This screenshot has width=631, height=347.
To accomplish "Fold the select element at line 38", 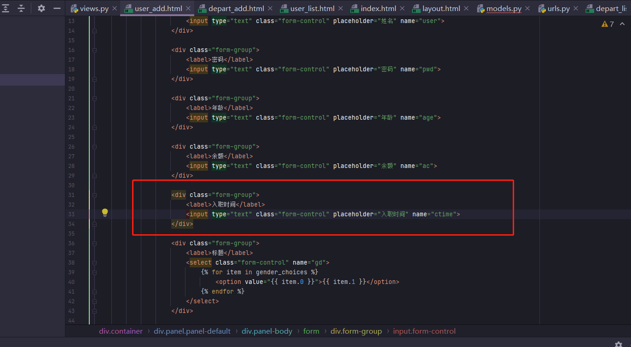I will pyautogui.click(x=94, y=262).
